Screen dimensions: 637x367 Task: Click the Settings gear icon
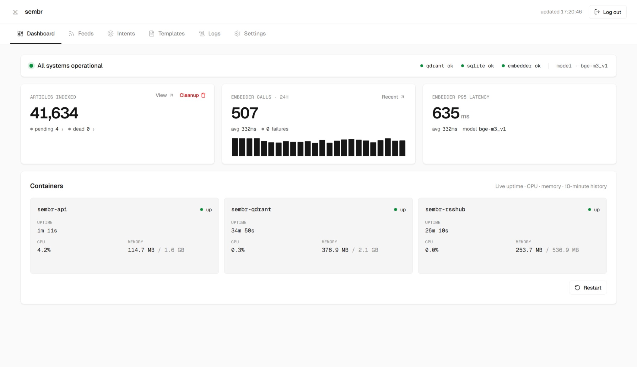[237, 33]
